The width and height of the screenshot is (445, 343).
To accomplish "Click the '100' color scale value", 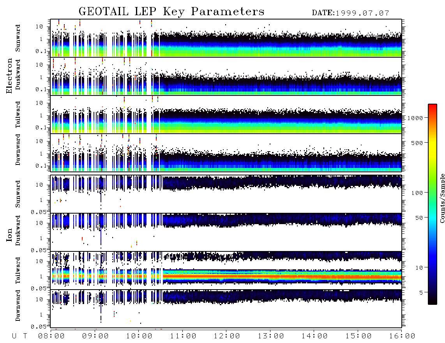I will pyautogui.click(x=417, y=193).
